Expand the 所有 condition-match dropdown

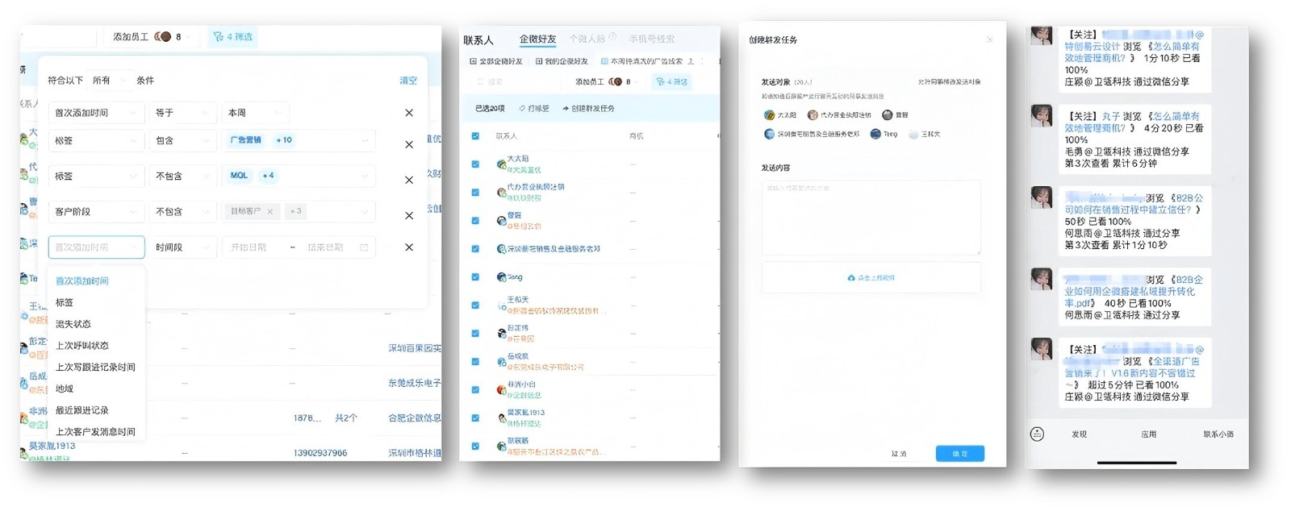pyautogui.click(x=111, y=81)
